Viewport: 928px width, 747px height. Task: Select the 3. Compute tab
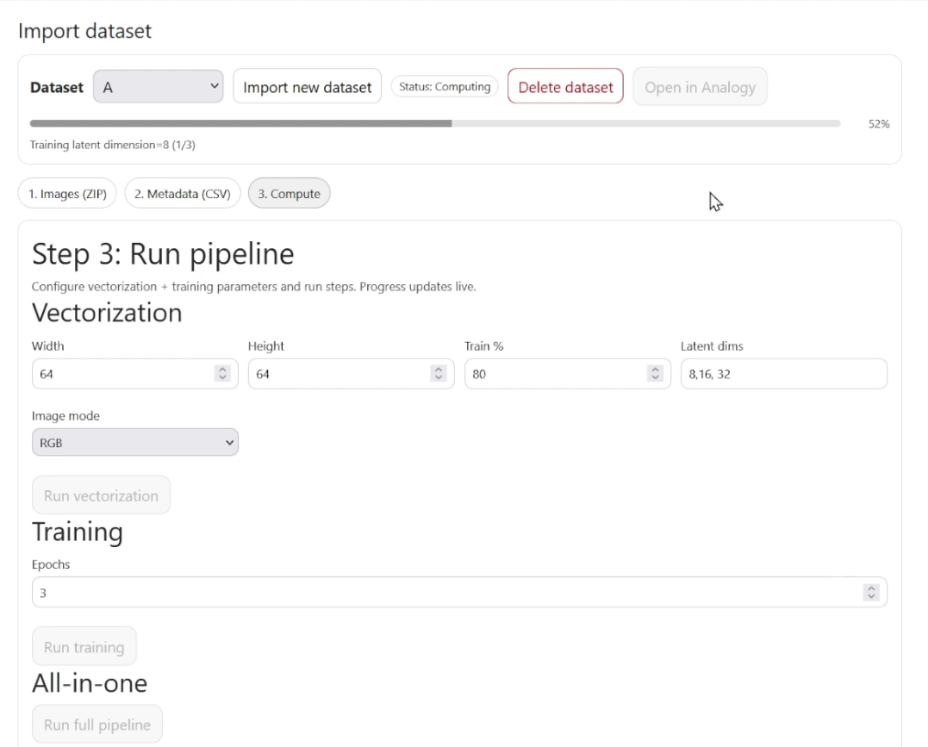(x=289, y=194)
